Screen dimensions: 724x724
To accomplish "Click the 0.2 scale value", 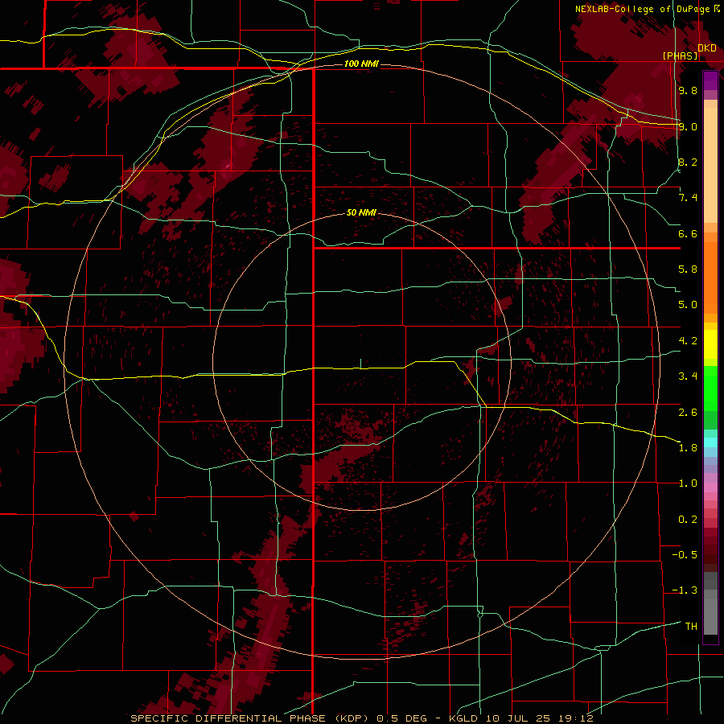I will click(688, 520).
